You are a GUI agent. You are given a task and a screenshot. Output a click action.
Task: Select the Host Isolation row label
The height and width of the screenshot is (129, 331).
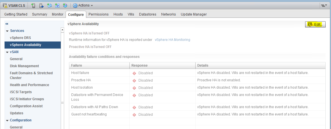pyautogui.click(x=82, y=87)
